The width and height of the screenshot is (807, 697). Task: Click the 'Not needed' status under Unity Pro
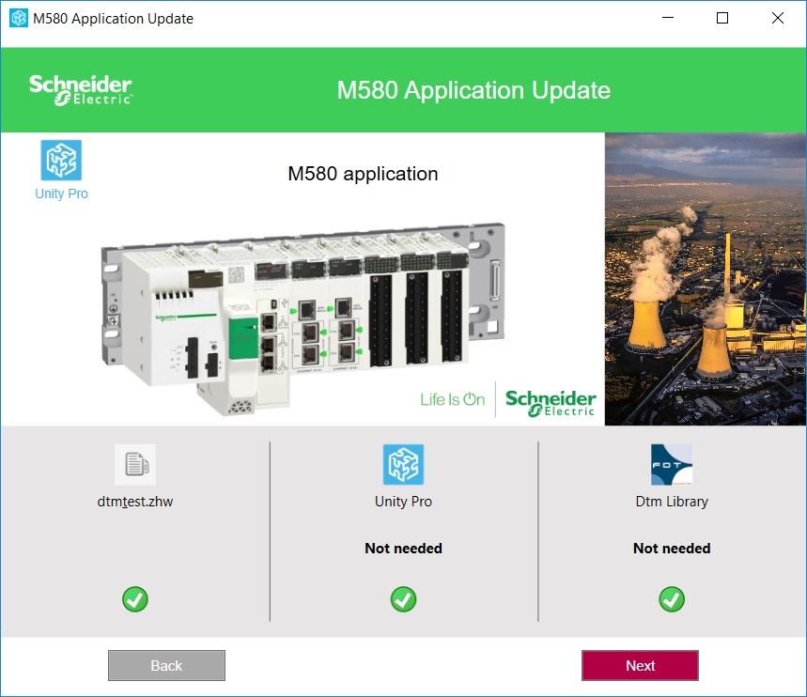pyautogui.click(x=404, y=549)
